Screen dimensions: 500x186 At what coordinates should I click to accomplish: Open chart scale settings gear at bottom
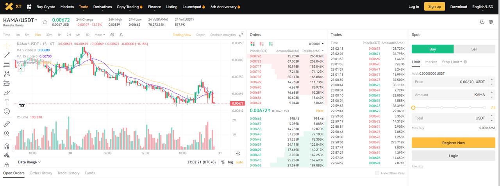point(238,154)
